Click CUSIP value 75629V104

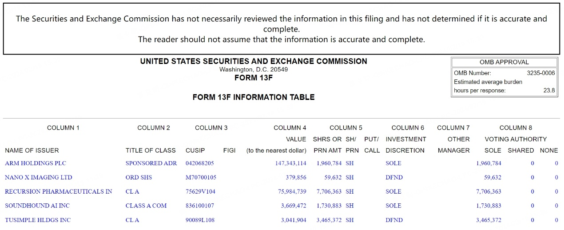click(x=200, y=191)
